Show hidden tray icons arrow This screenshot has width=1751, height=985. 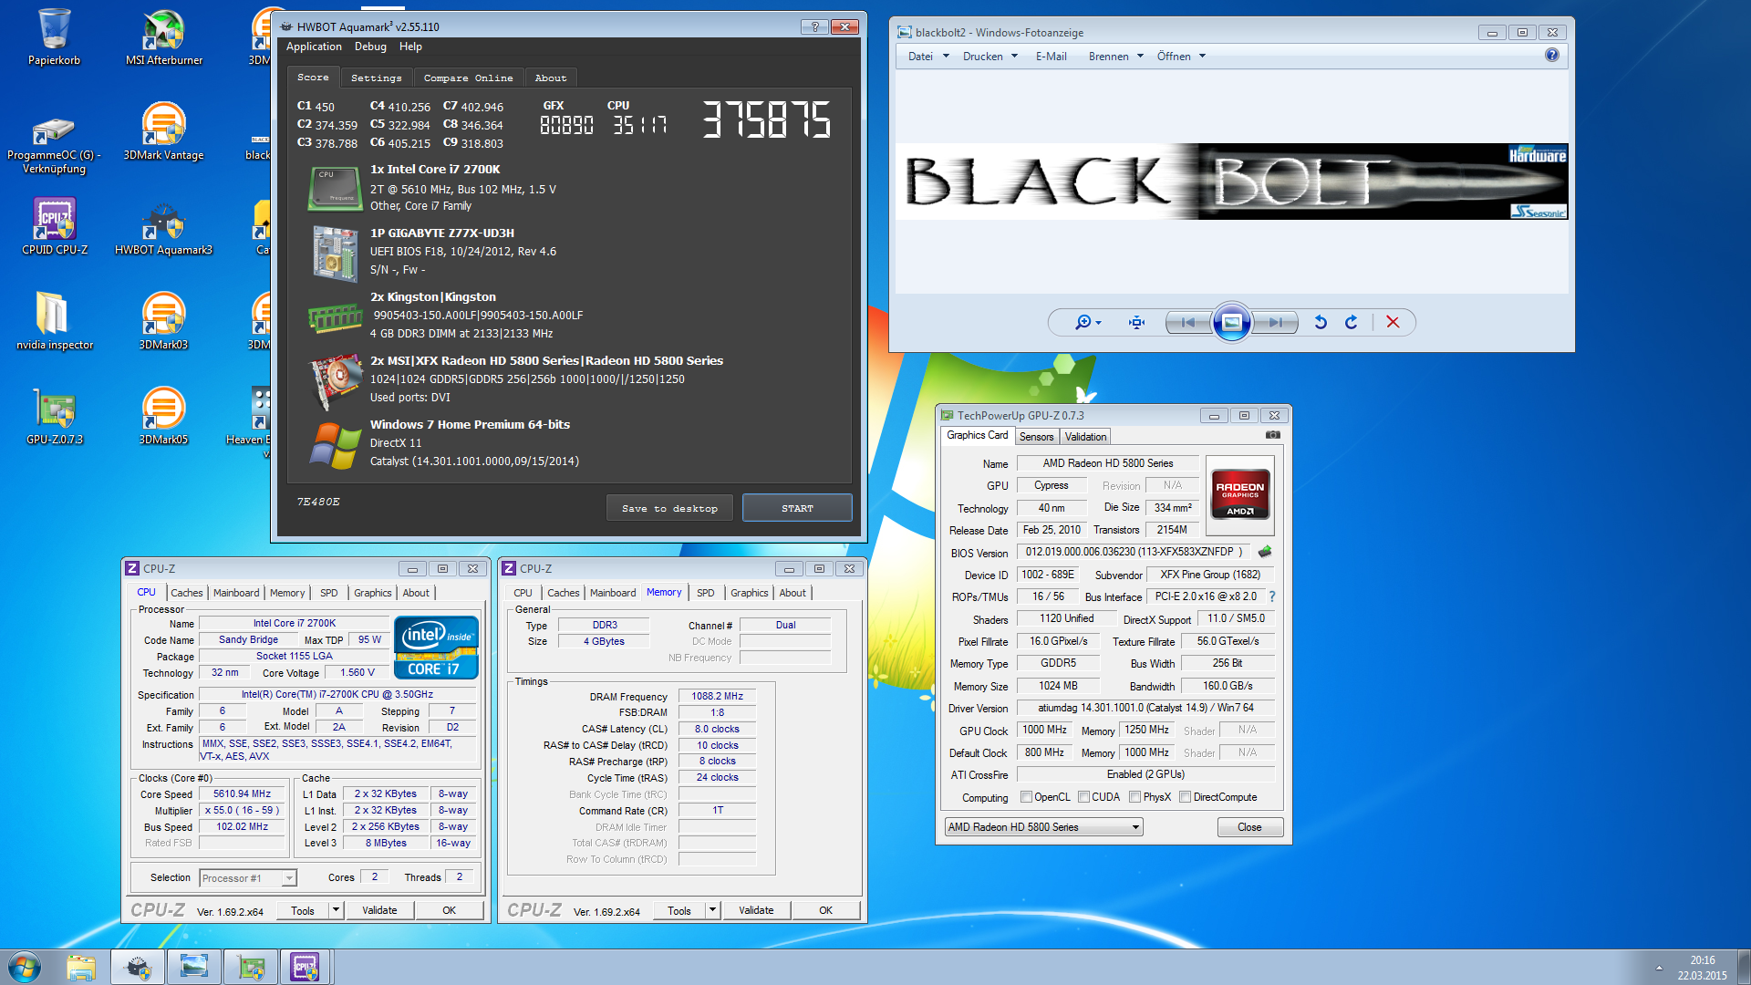point(1659,967)
